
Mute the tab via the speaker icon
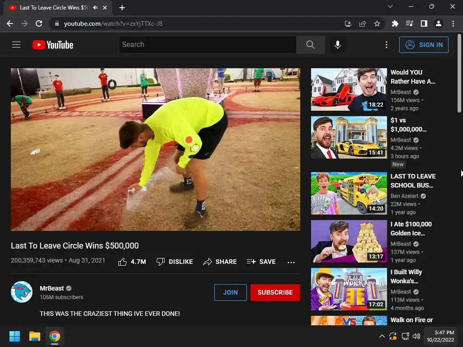(95, 8)
